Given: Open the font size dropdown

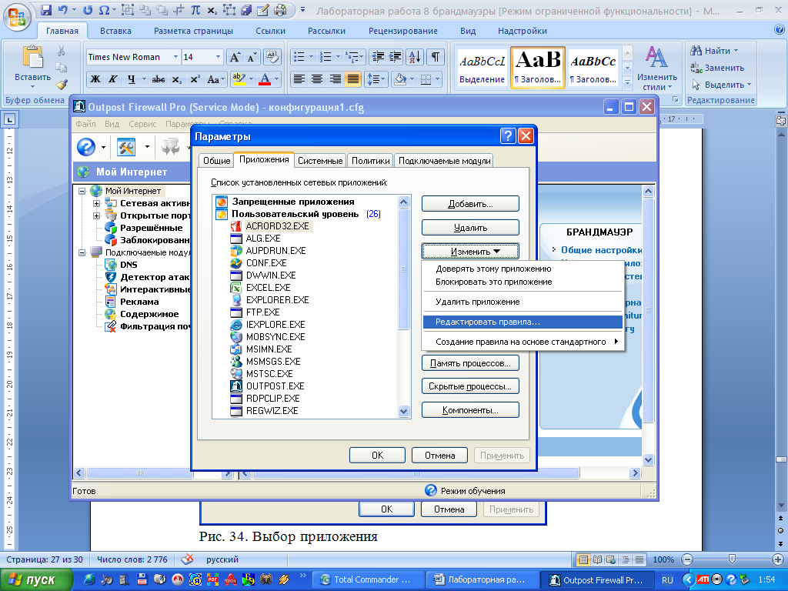Looking at the screenshot, I should pyautogui.click(x=218, y=57).
